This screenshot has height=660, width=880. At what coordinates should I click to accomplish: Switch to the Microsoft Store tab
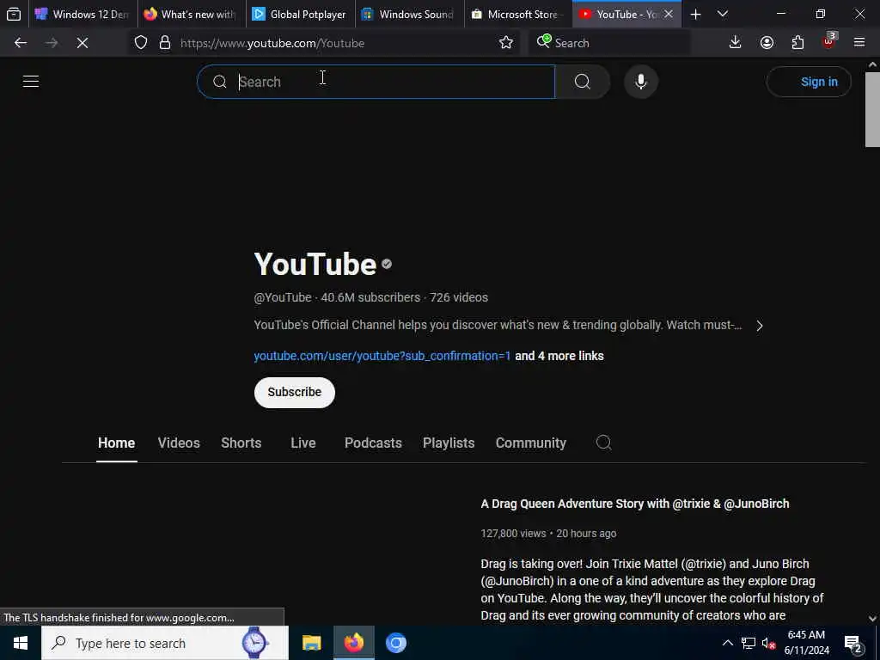click(517, 14)
